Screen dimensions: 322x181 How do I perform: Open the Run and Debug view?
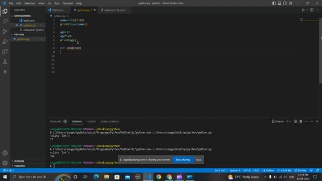pyautogui.click(x=5, y=41)
